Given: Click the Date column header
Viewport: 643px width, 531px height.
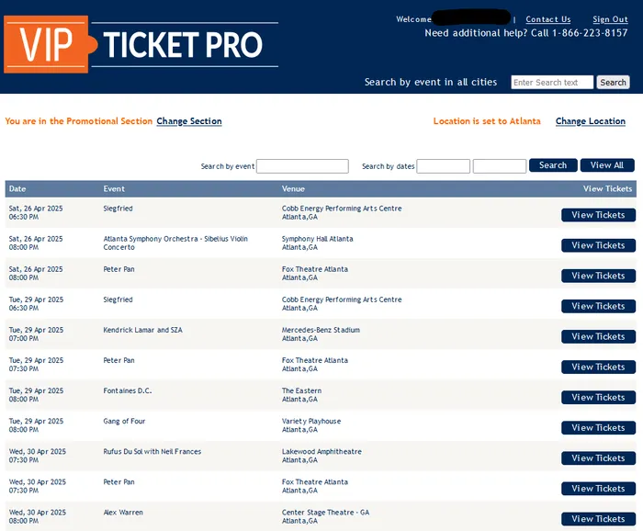Looking at the screenshot, I should (17, 188).
